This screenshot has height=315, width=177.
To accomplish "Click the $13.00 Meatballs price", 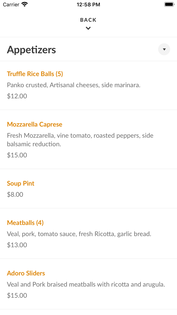I will click(x=17, y=245).
